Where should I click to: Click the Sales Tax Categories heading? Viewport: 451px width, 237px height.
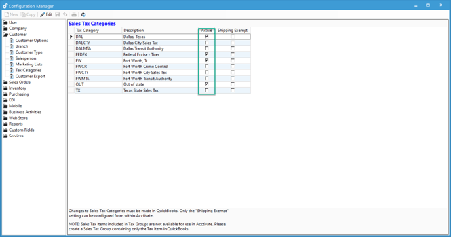coord(92,24)
